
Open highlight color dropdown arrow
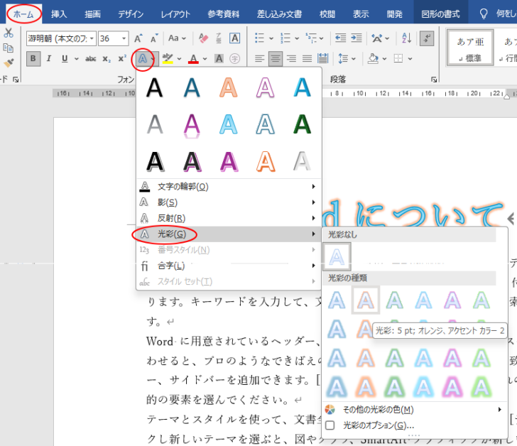180,59
